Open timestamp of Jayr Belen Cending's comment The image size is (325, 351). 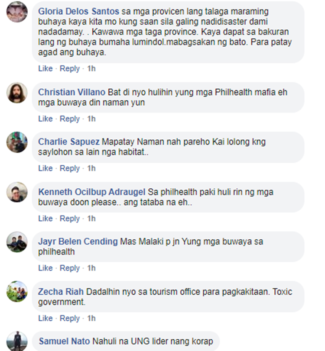point(91,268)
